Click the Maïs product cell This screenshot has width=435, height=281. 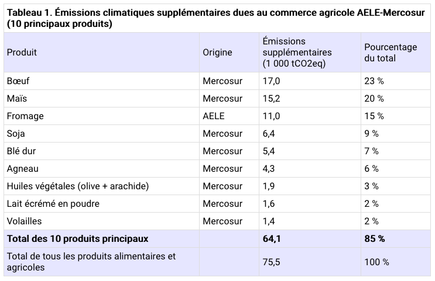(17, 98)
